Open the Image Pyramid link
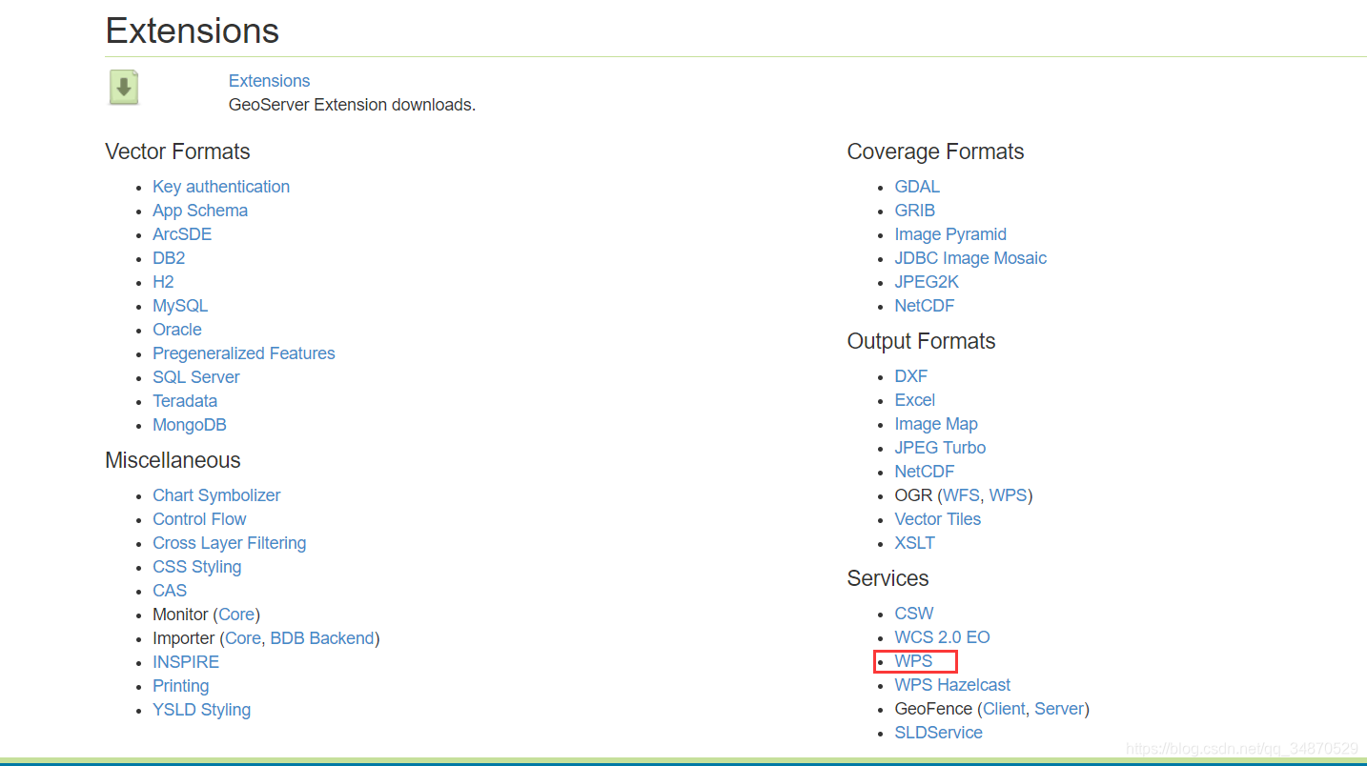 click(950, 234)
